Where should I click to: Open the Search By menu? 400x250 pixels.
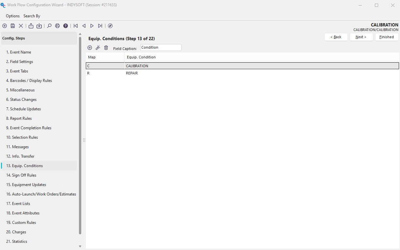tap(32, 16)
